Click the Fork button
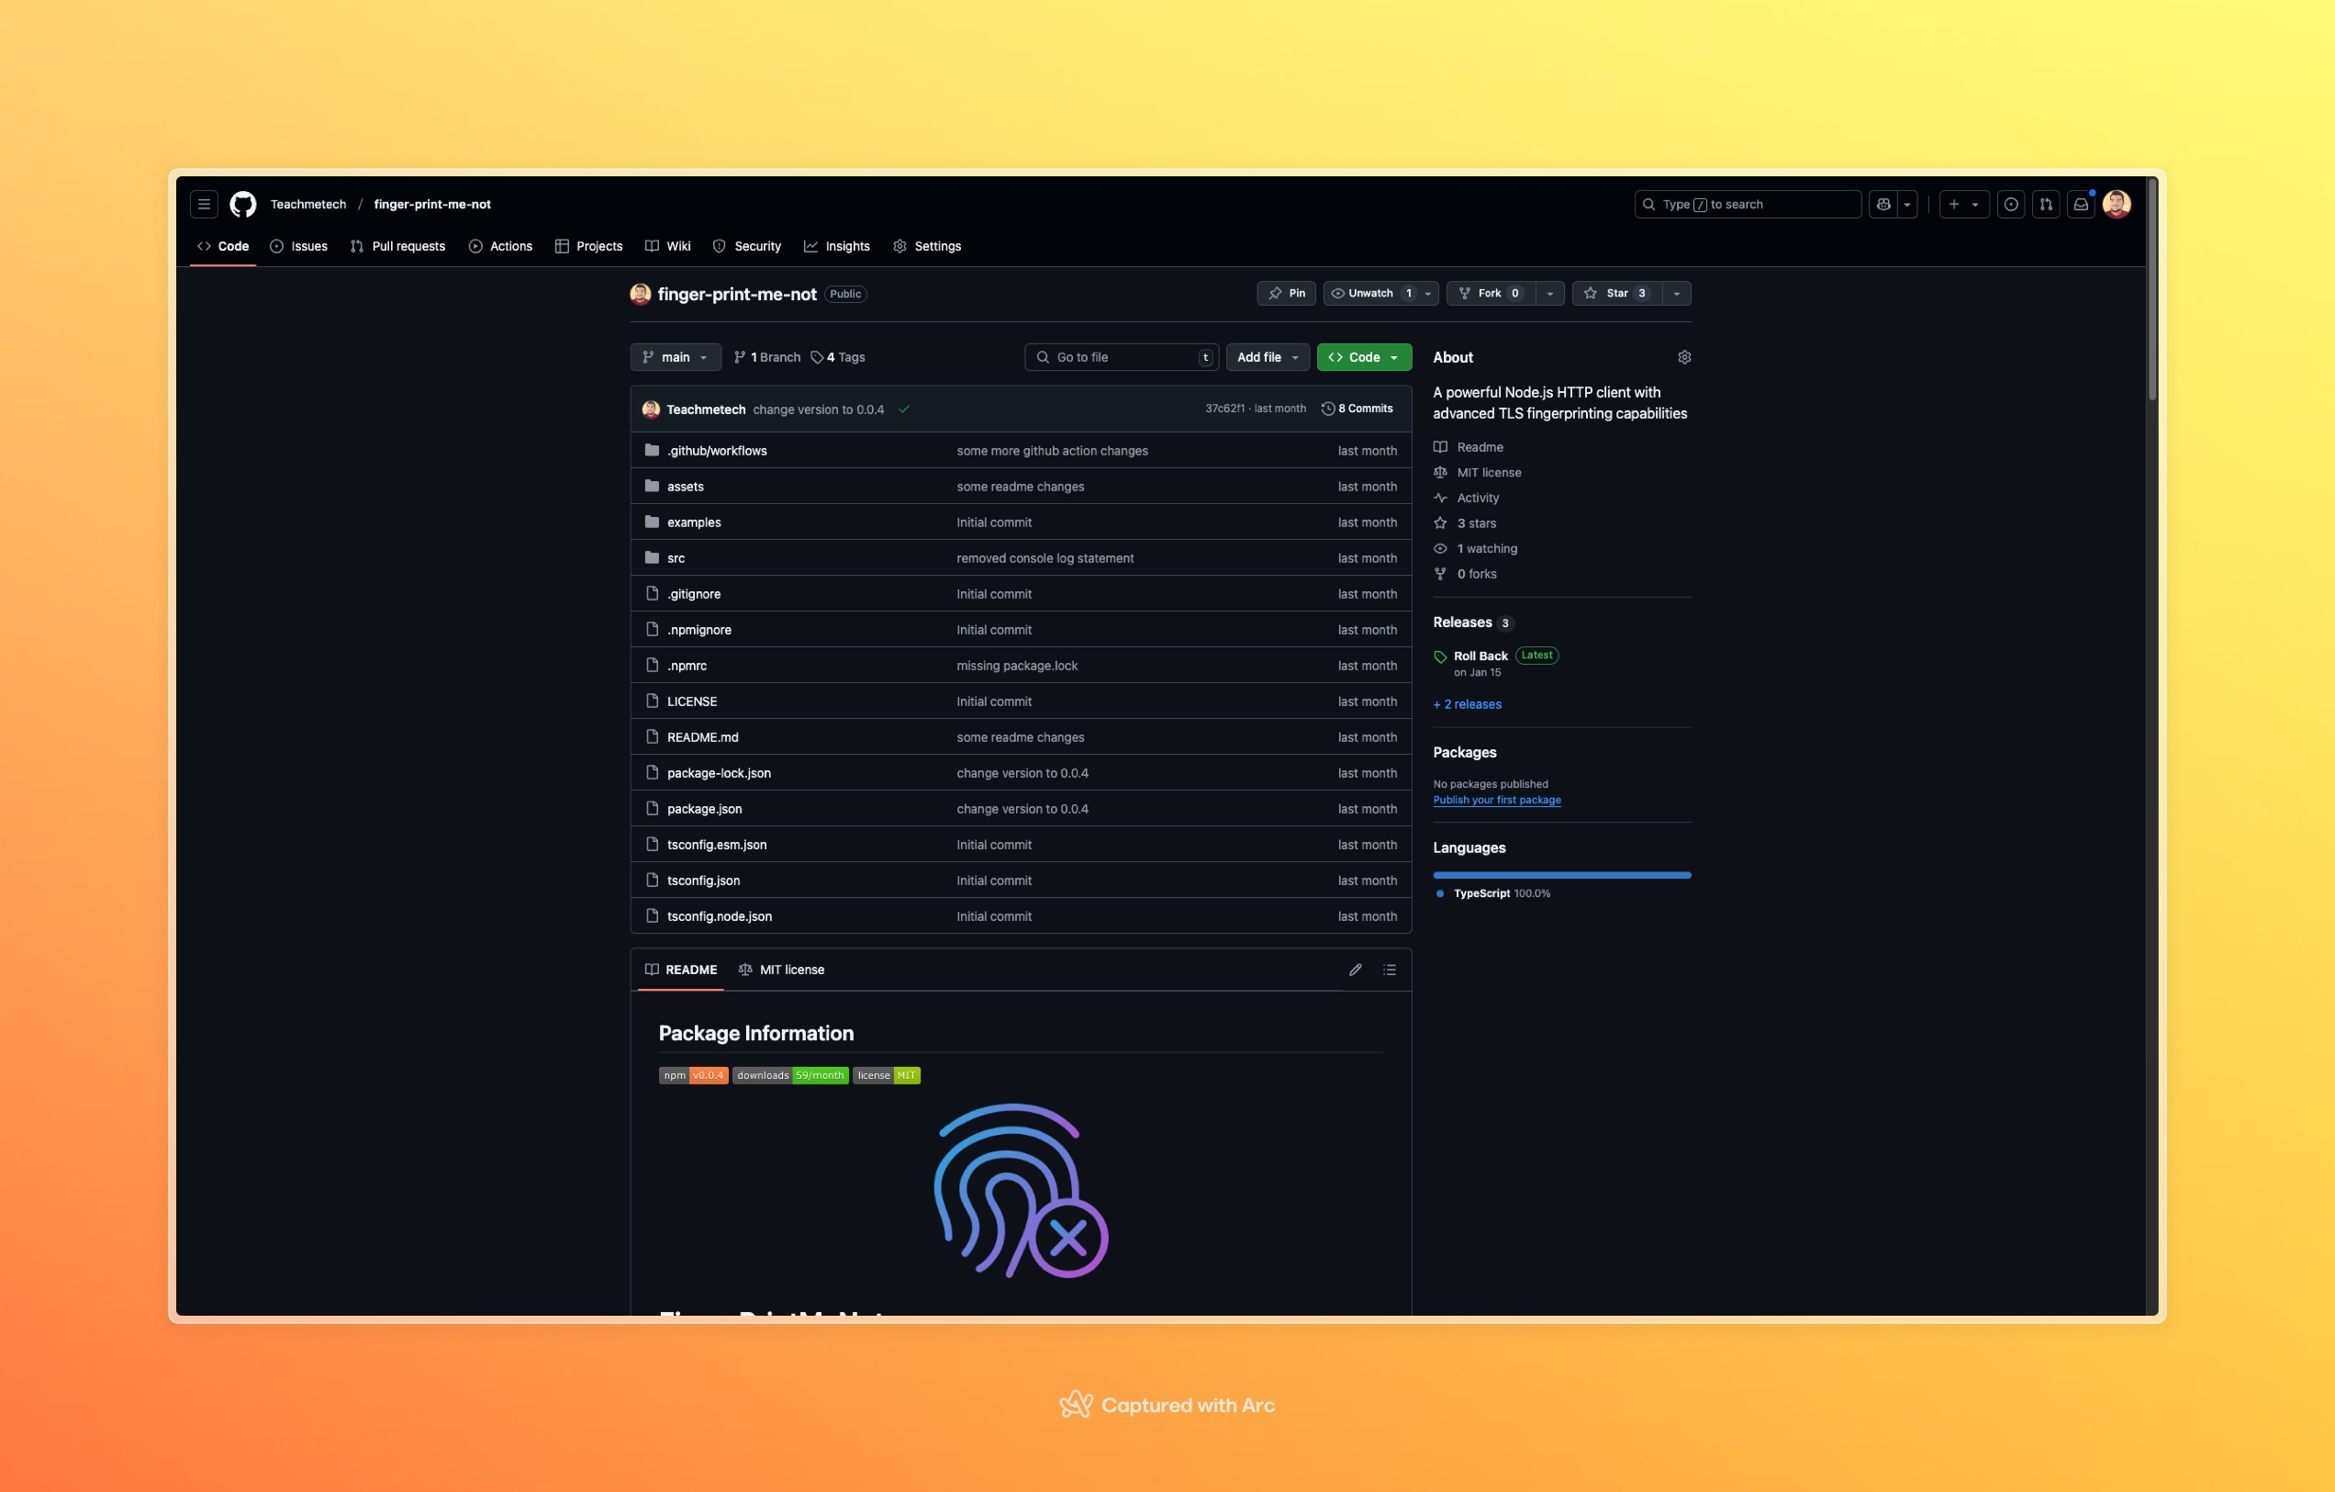 1491,293
